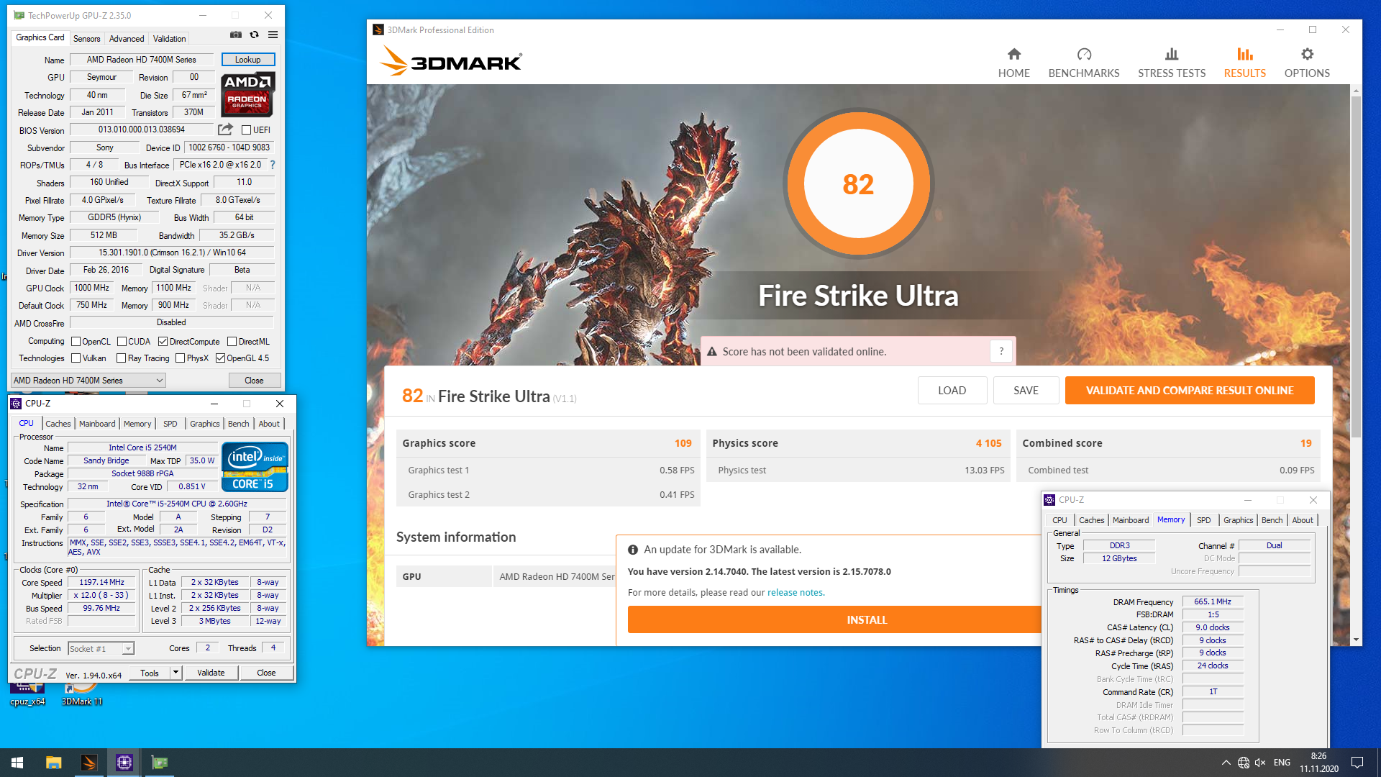The height and width of the screenshot is (777, 1381).
Task: Click the muted volume tray icon
Action: point(1260,763)
